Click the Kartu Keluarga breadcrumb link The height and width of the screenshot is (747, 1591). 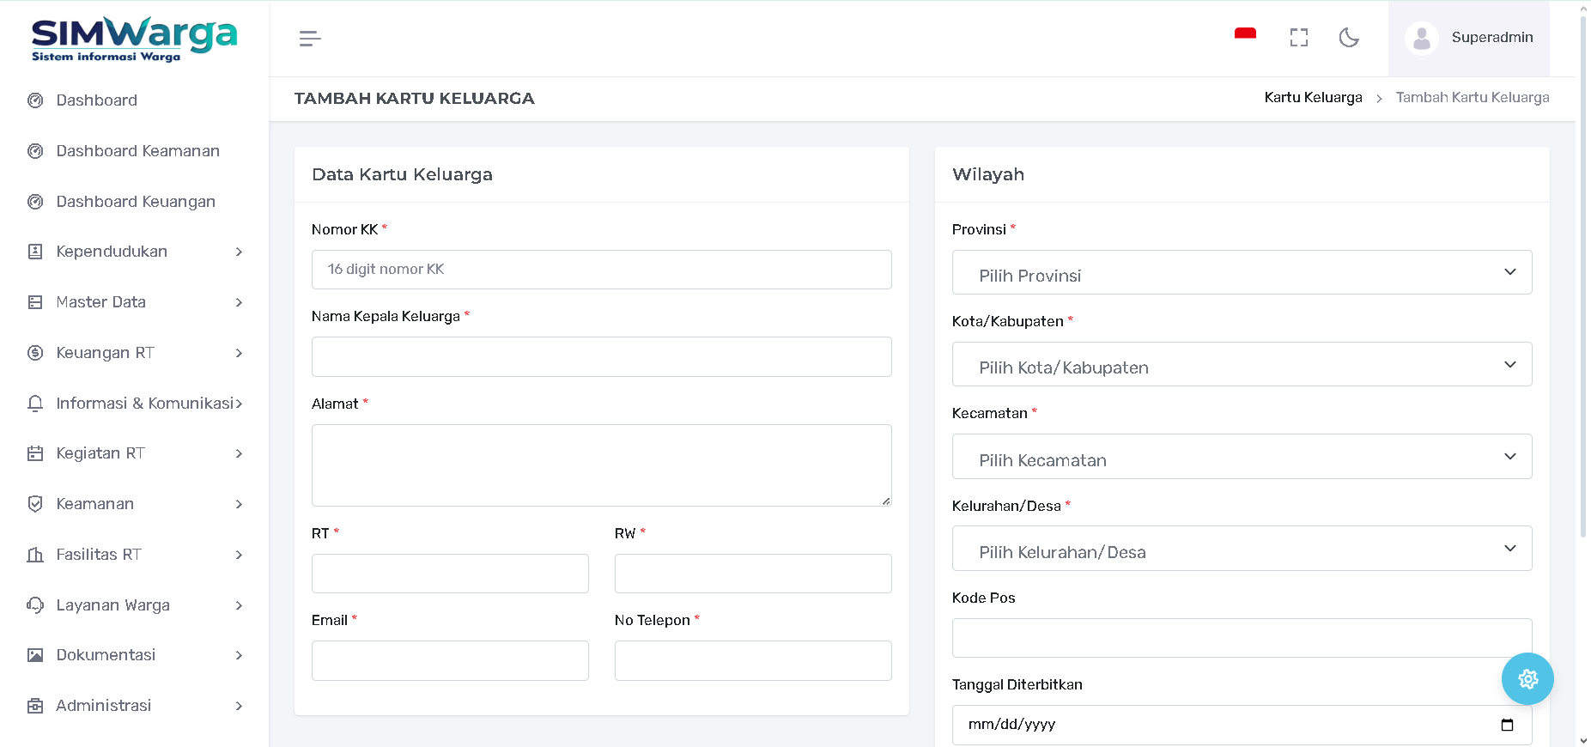(x=1313, y=98)
